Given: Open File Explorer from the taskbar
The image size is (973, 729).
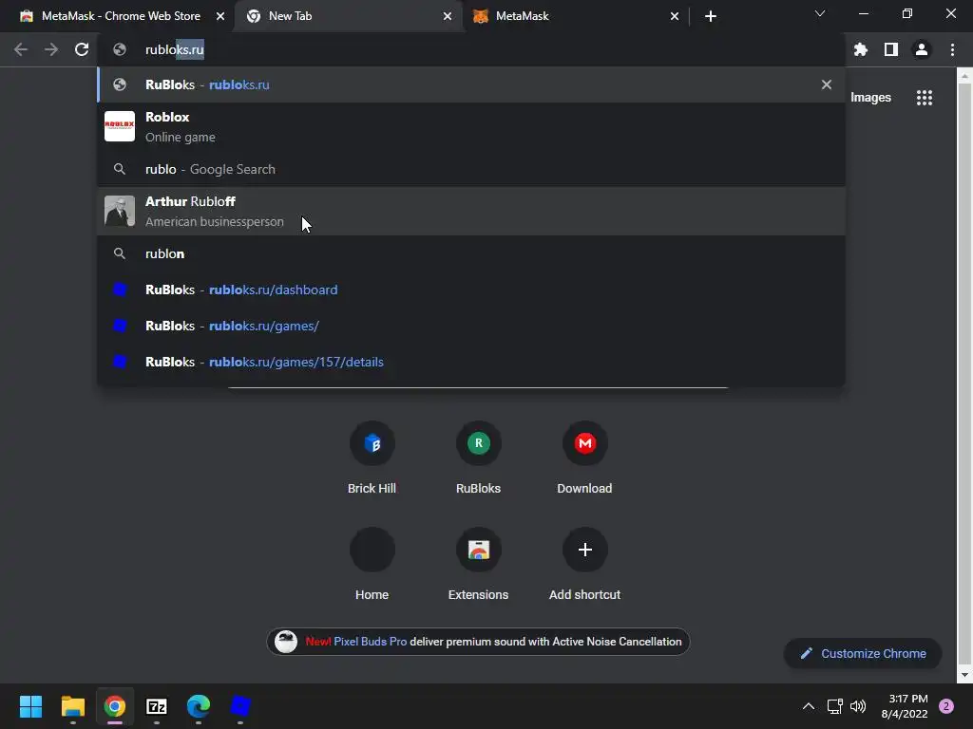Looking at the screenshot, I should coord(72,706).
